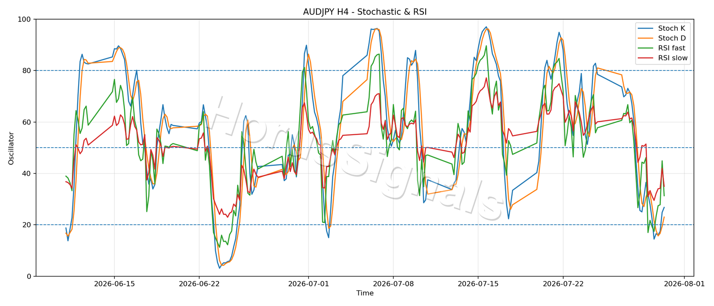Click the x-axis date 2026-07-22

pyautogui.click(x=563, y=283)
